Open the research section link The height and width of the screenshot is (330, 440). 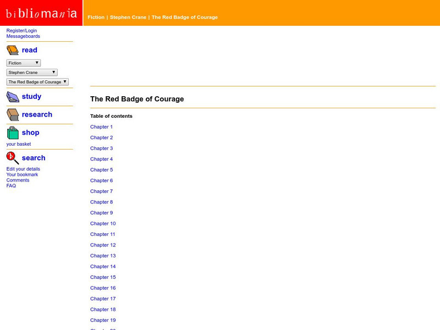[37, 114]
